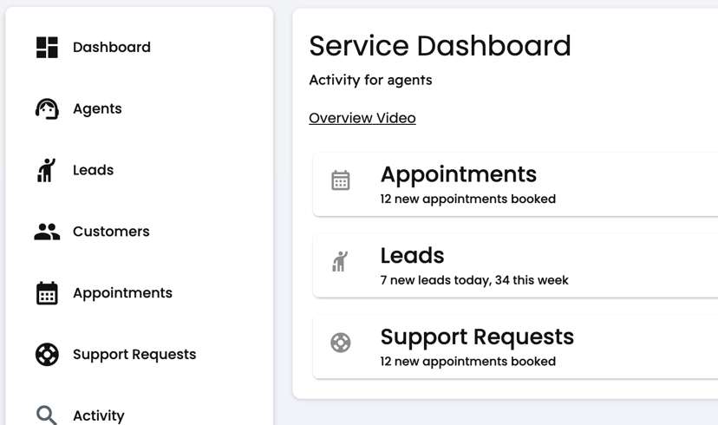This screenshot has width=718, height=425.
Task: Click the gray lifebuoy icon in Support Requests card
Action: click(x=340, y=342)
